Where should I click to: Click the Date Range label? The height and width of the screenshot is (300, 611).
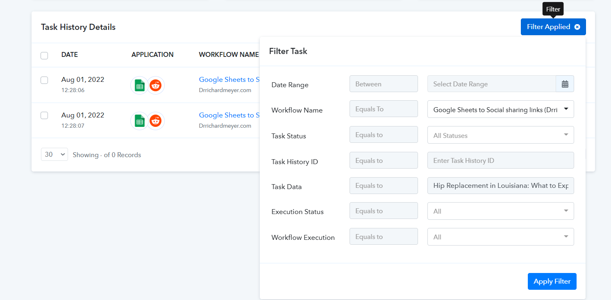(290, 85)
